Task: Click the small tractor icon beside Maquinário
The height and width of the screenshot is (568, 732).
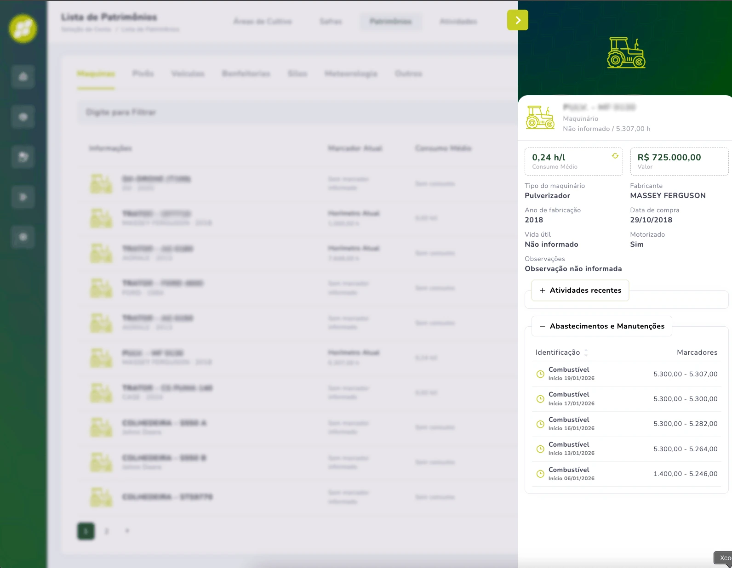Action: point(540,118)
